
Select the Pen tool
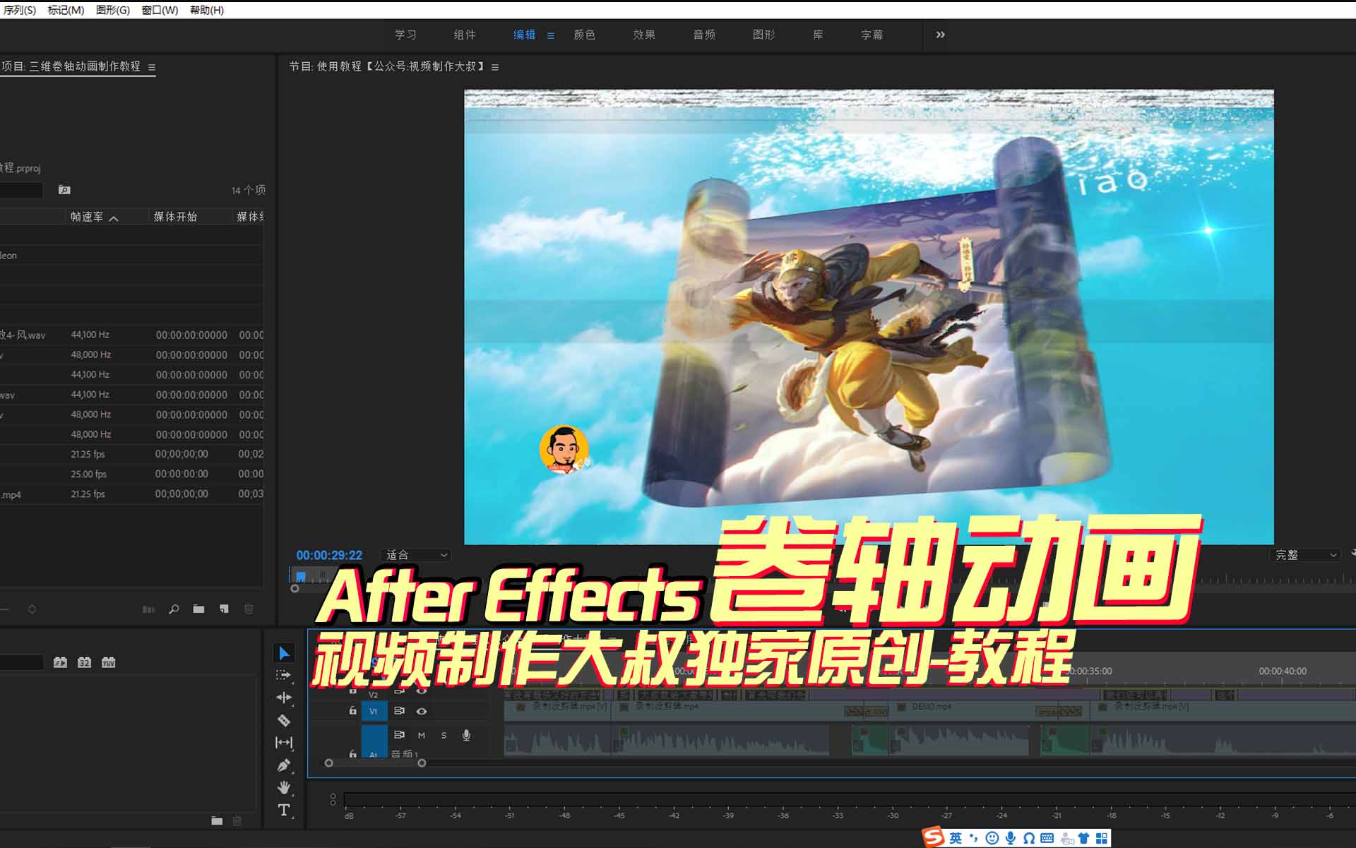click(284, 765)
